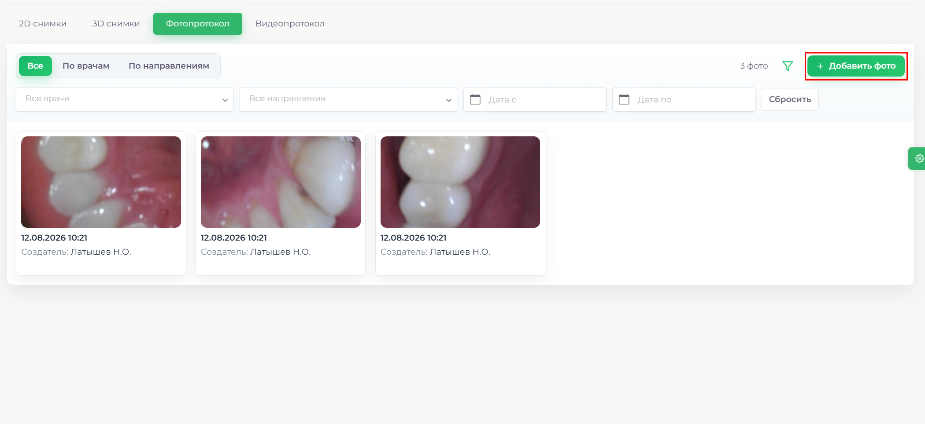Click calendar icon in "Дата по" field
This screenshot has width=925, height=424.
624,99
